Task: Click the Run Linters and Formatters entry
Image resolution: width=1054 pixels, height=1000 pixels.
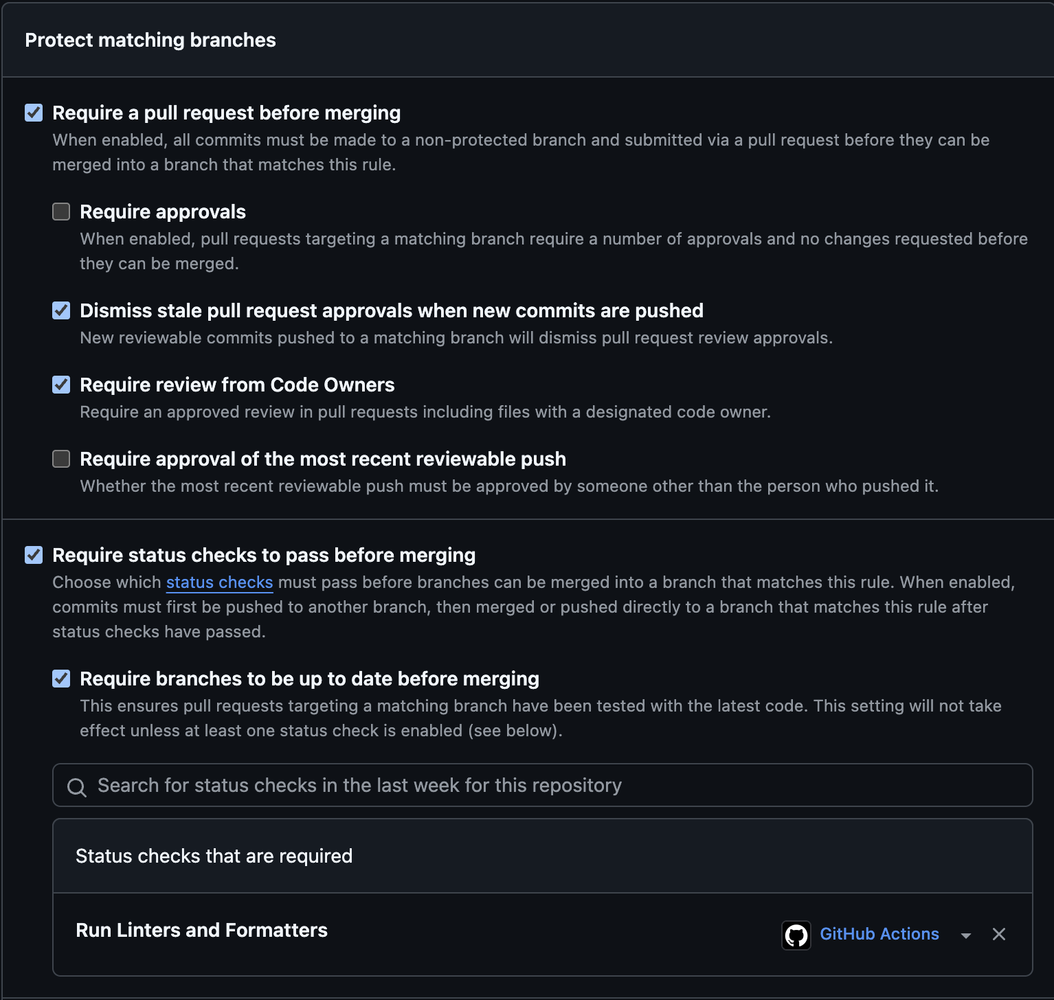Action: [x=201, y=930]
